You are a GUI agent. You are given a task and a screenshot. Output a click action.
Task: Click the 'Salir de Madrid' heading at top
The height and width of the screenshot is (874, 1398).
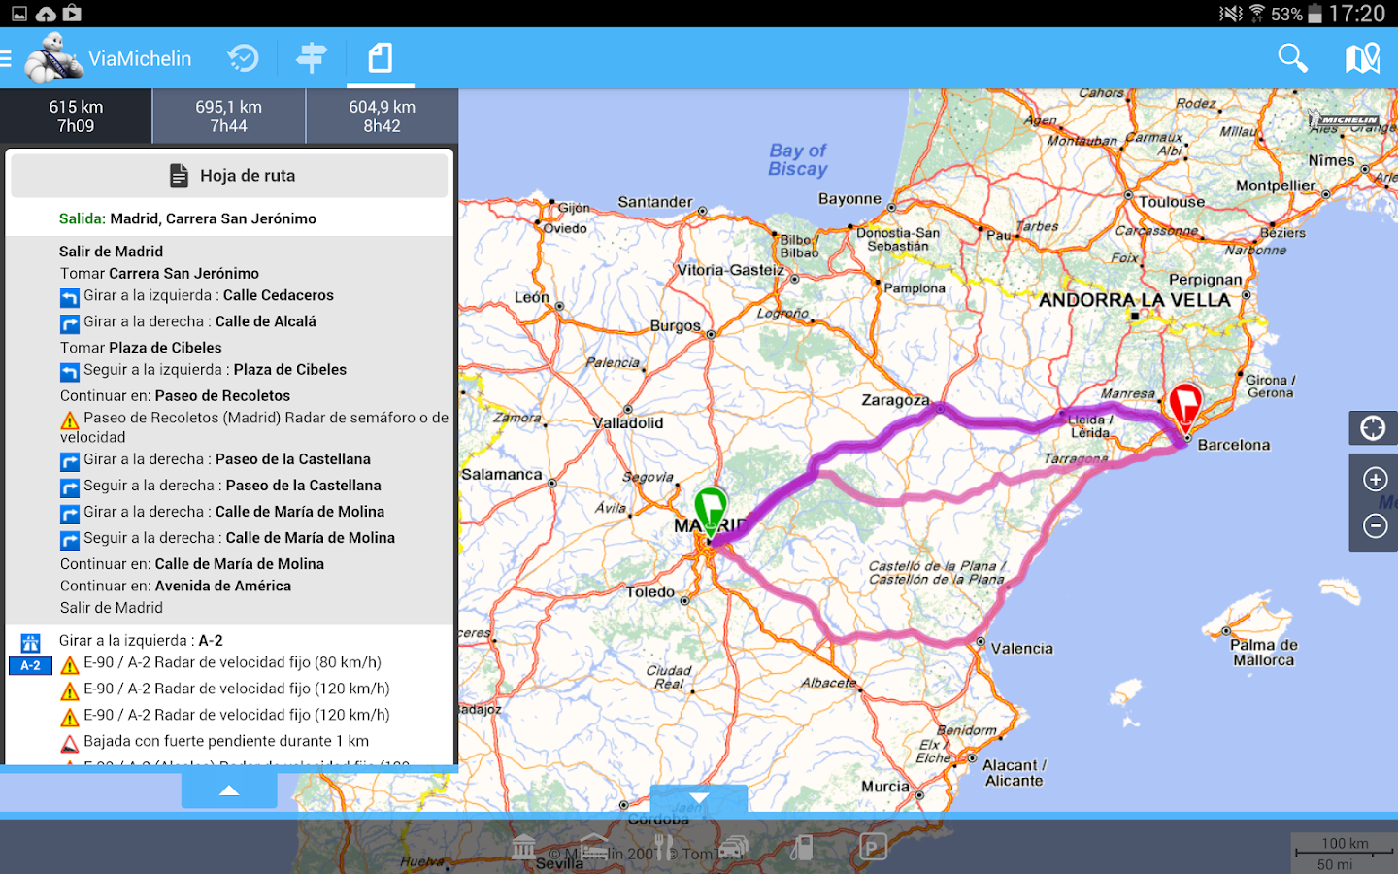pyautogui.click(x=111, y=252)
